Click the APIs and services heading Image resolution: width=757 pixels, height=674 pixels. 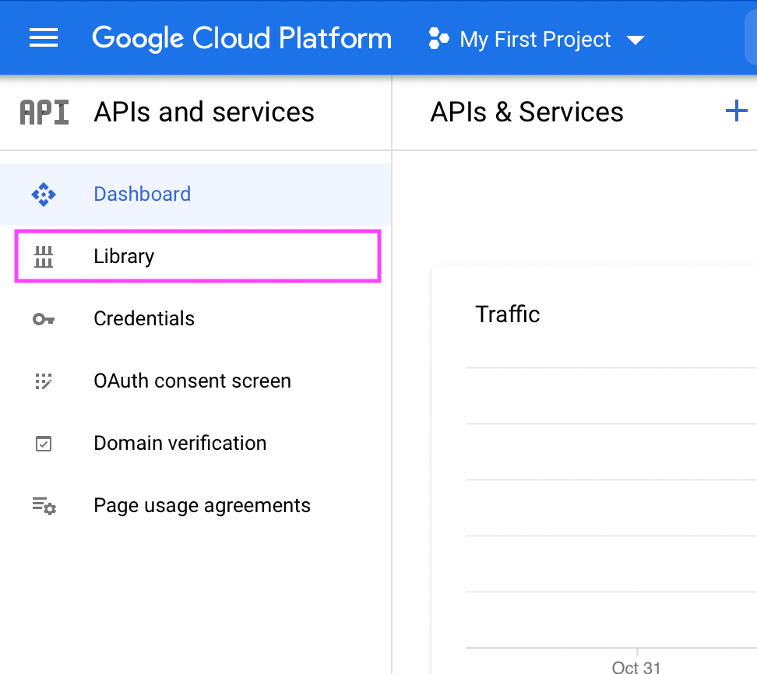(x=204, y=111)
